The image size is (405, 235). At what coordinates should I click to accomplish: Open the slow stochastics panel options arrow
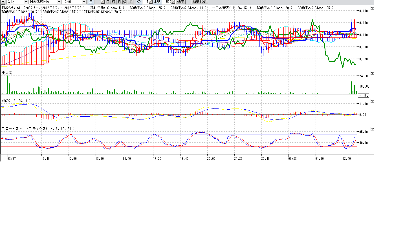point(372,129)
